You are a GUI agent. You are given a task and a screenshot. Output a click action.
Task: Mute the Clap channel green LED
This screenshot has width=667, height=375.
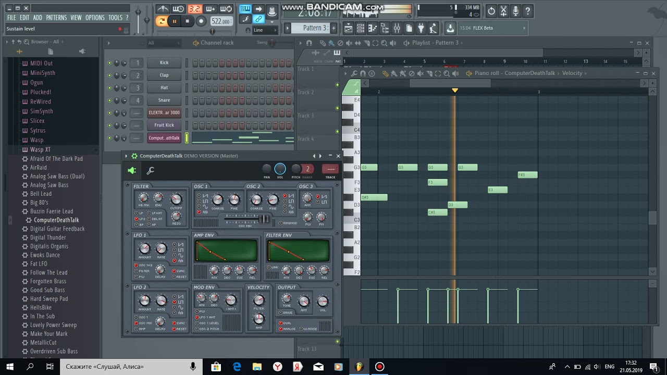pos(109,76)
